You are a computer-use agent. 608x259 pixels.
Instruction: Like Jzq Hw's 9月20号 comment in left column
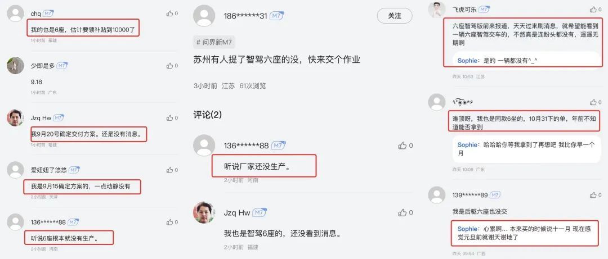172,117
